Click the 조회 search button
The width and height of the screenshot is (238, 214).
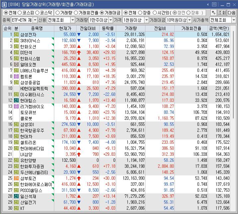pyautogui.click(x=222, y=13)
